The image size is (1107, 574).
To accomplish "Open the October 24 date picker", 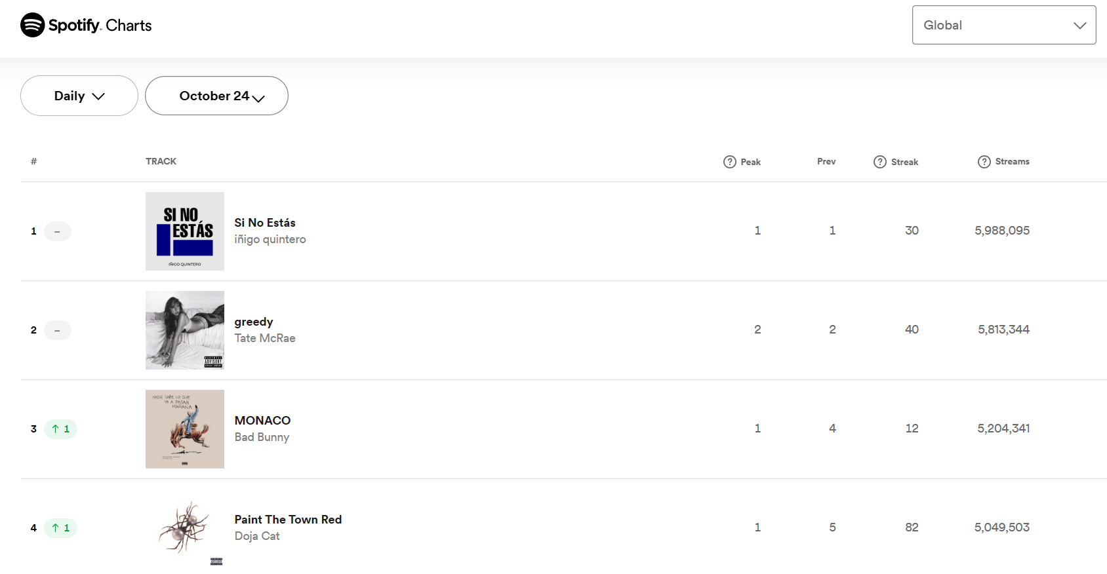I will point(216,96).
